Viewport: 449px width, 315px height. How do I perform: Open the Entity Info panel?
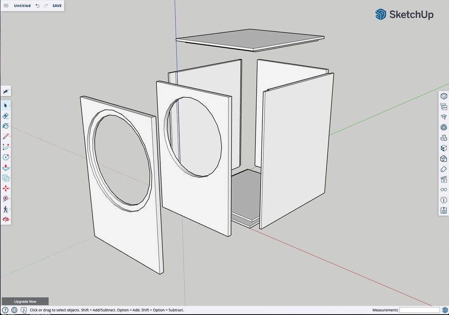tap(444, 96)
